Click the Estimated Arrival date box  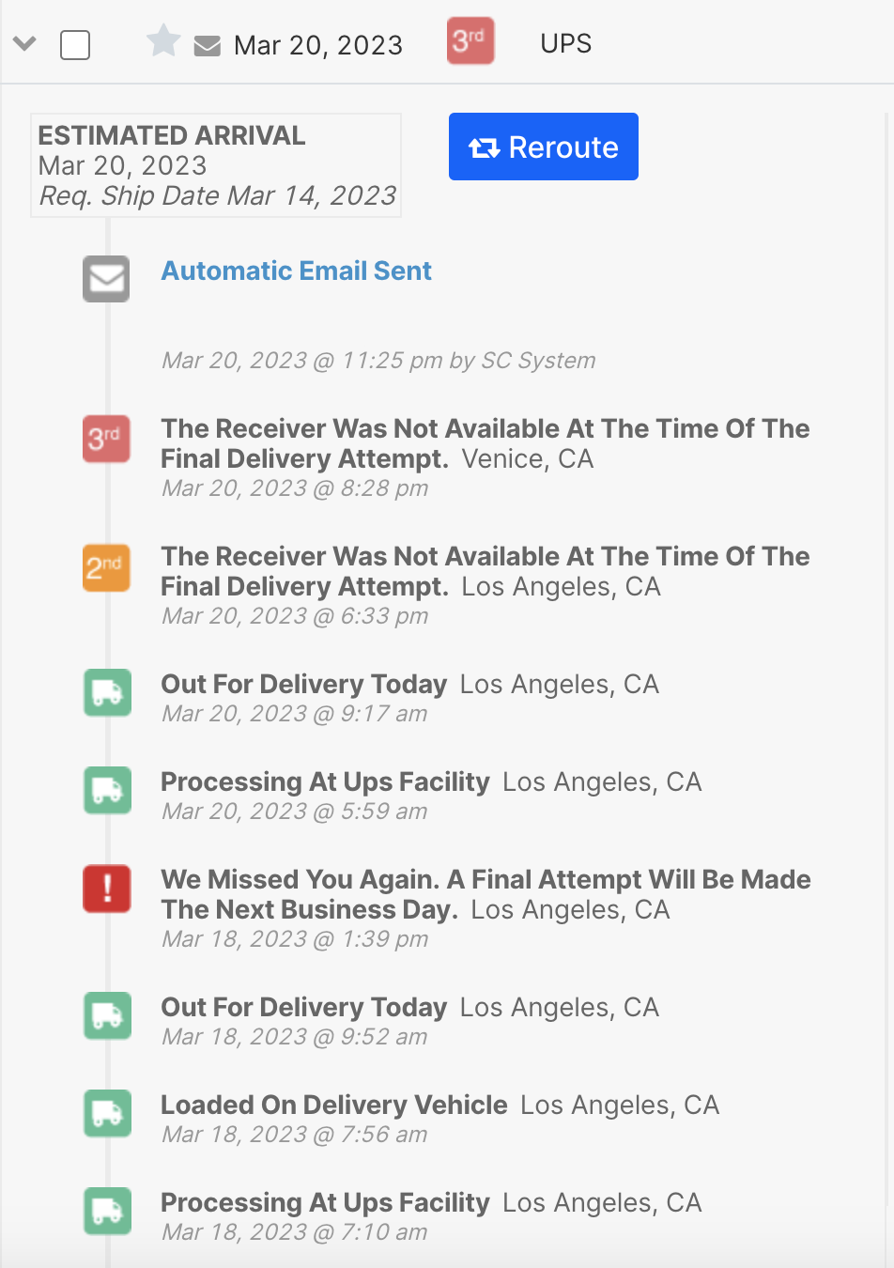coord(216,165)
